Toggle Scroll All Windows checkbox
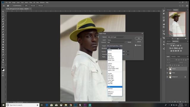 [x=12, y=6]
